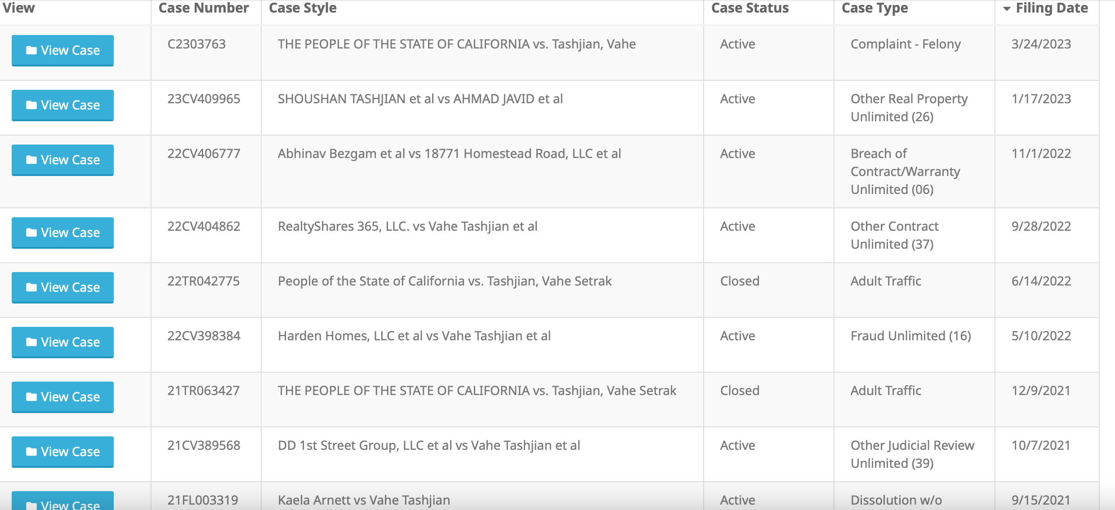Click folder icon in C2303763 row
This screenshot has width=1115, height=510.
click(x=31, y=50)
